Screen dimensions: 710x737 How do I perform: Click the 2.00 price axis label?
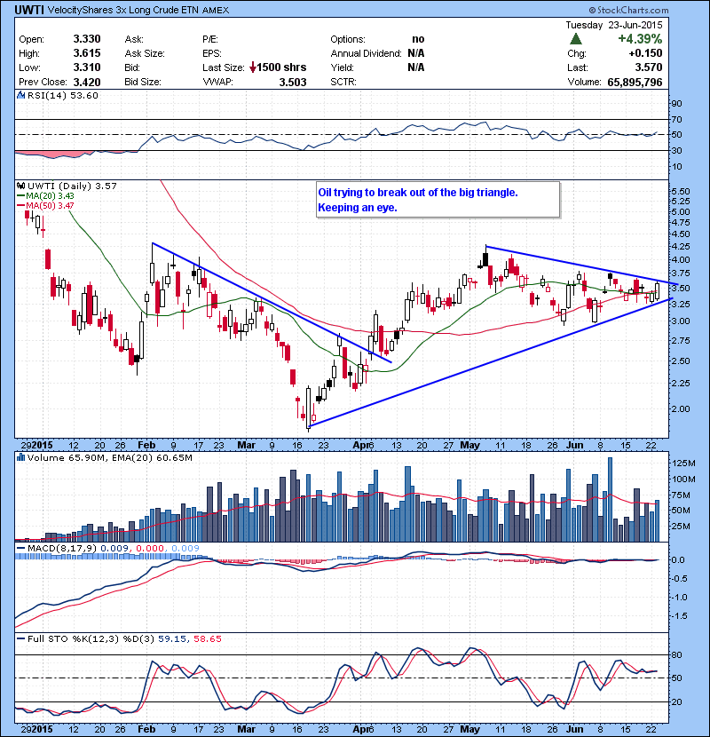(681, 409)
